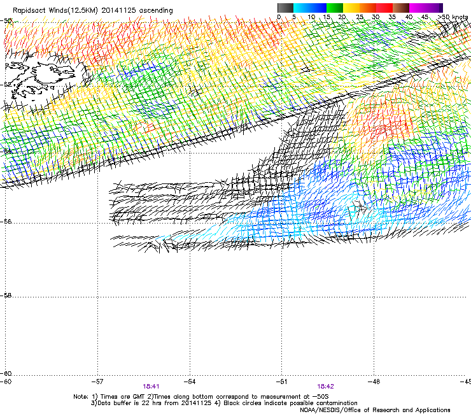Click the '-58' latitude axis label
Screen dimensions: 471x414
pos(6,296)
